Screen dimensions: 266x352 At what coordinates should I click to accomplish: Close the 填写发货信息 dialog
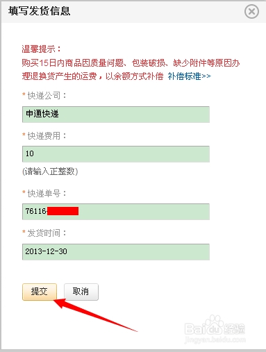click(x=251, y=11)
